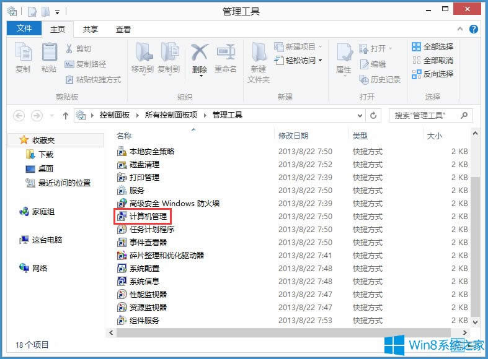Switch to the View (查看) tab

tap(123, 30)
